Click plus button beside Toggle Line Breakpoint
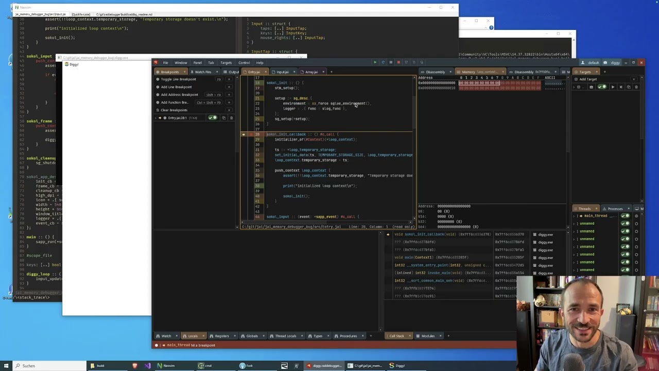659x371 pixels. coord(229,79)
